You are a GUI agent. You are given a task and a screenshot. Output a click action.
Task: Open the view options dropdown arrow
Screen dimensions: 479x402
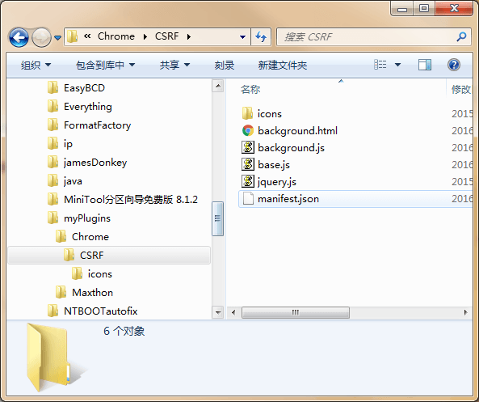[397, 65]
